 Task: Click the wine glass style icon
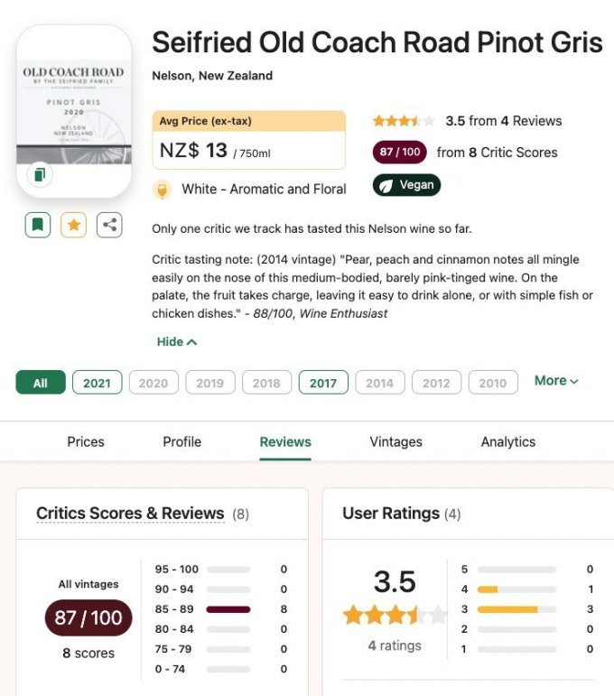click(163, 190)
